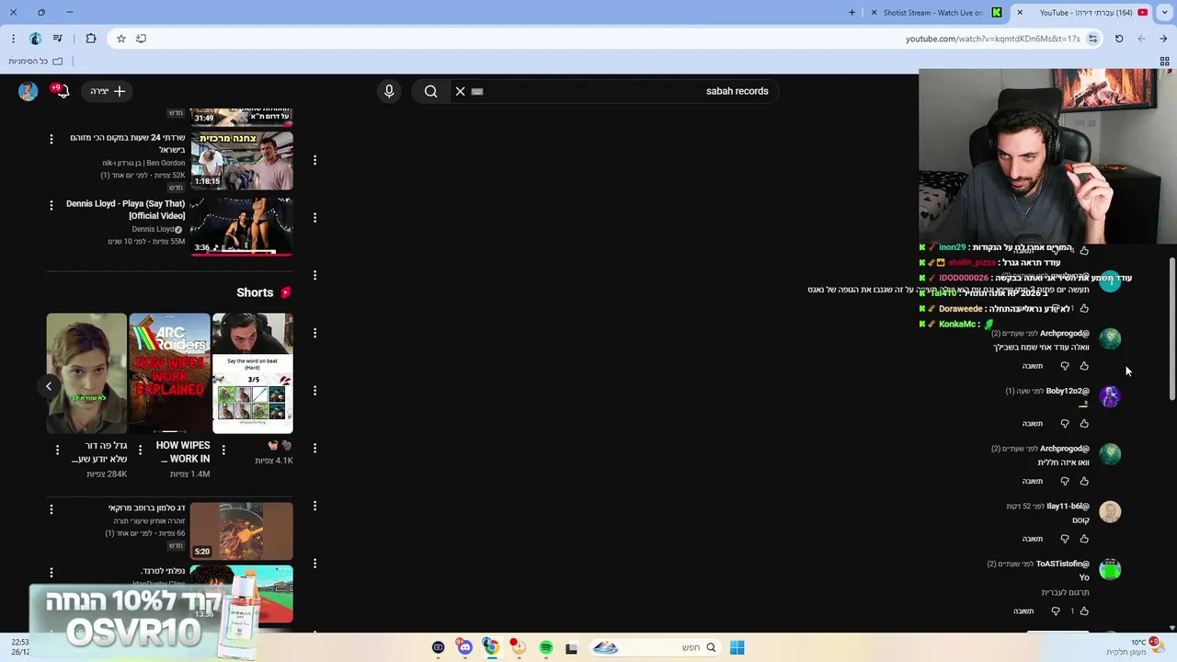This screenshot has height=662, width=1177.
Task: Open Chrome media controls icon
Action: pyautogui.click(x=58, y=39)
